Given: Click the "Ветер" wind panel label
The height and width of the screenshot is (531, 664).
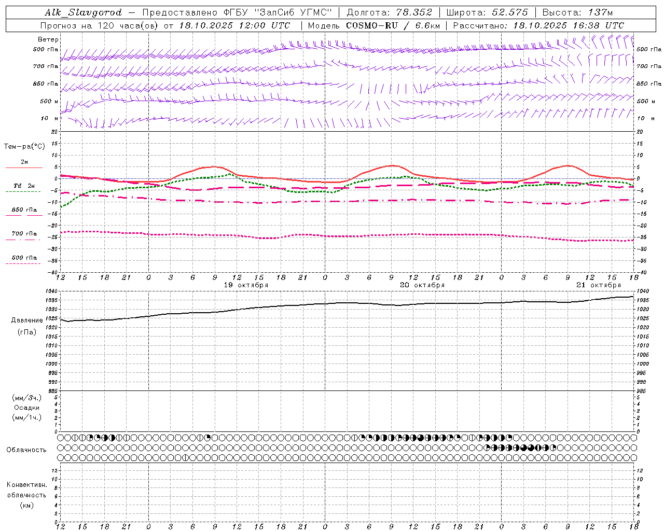Looking at the screenshot, I should coord(48,39).
